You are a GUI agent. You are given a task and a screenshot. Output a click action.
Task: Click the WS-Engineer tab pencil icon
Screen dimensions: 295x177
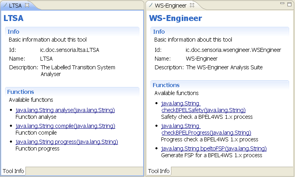tap(151, 5)
